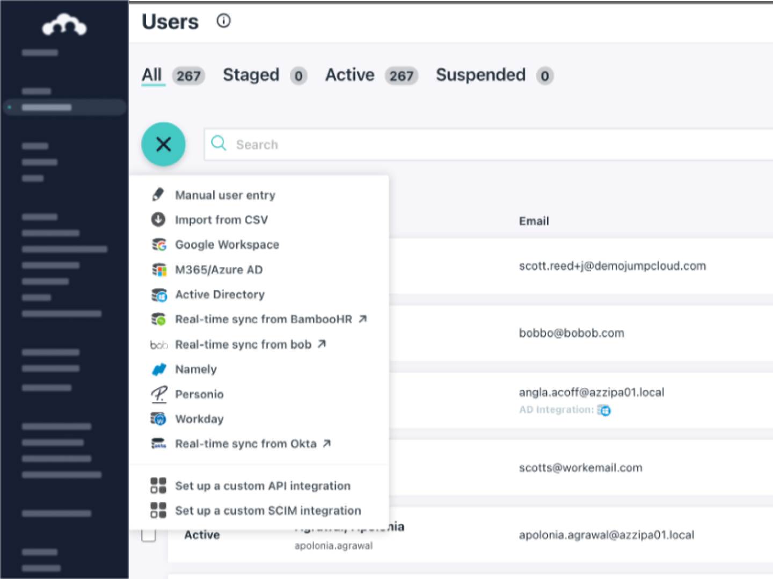Open Real-time sync from BambooHR link

pyautogui.click(x=264, y=320)
